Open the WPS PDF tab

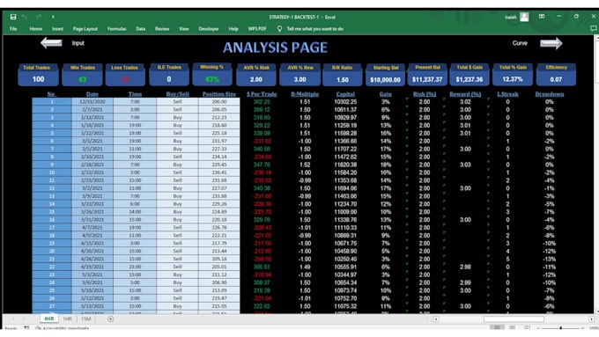click(257, 29)
